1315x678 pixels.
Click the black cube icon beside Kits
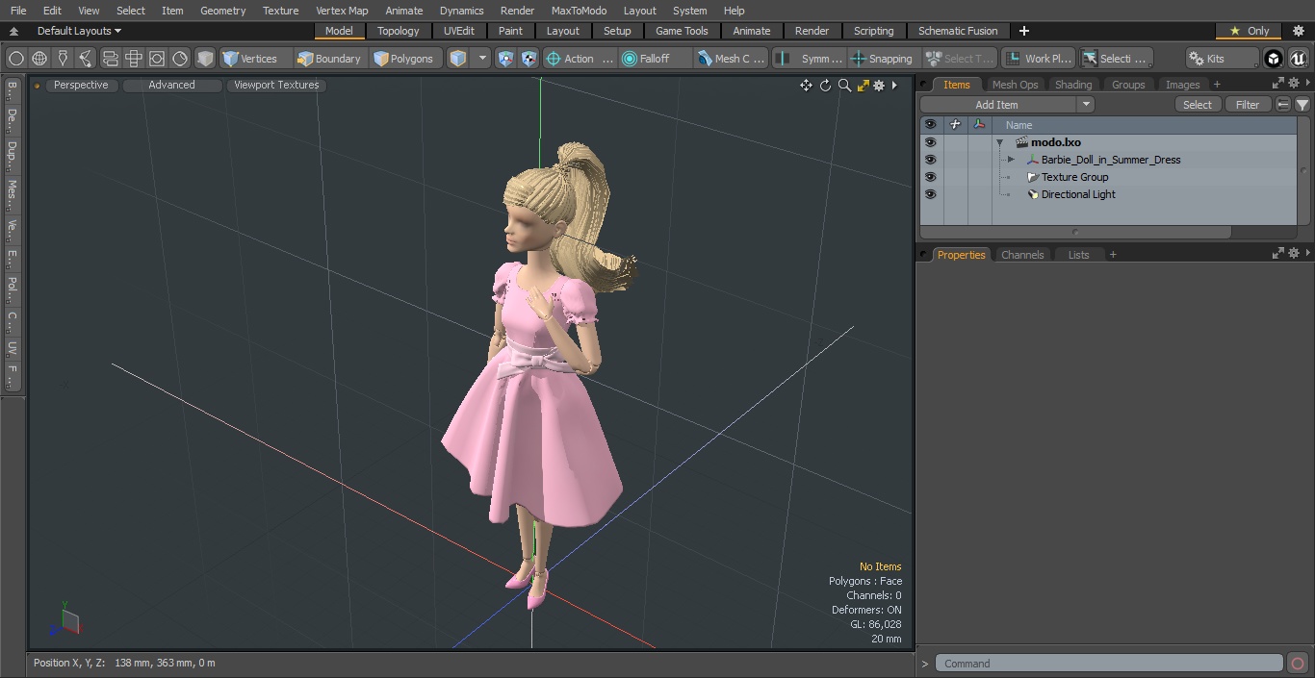click(x=1274, y=59)
